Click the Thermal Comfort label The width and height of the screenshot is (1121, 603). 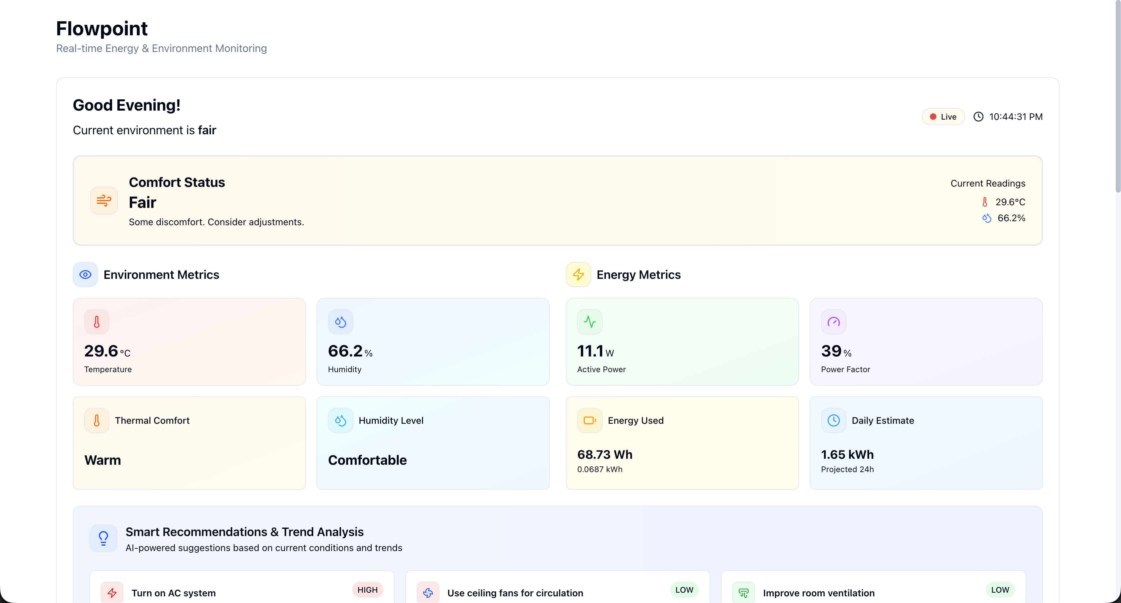point(152,420)
